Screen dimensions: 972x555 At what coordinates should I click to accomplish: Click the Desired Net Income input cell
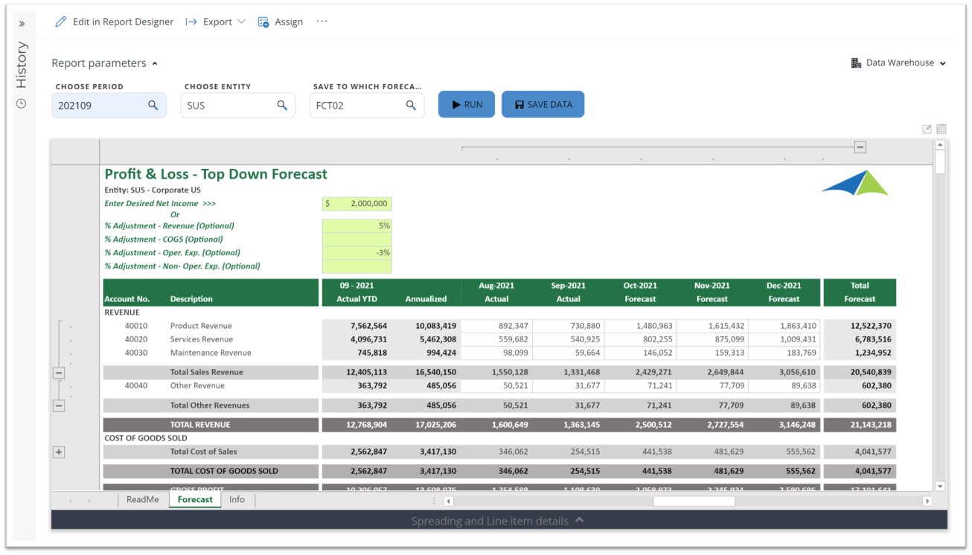356,204
